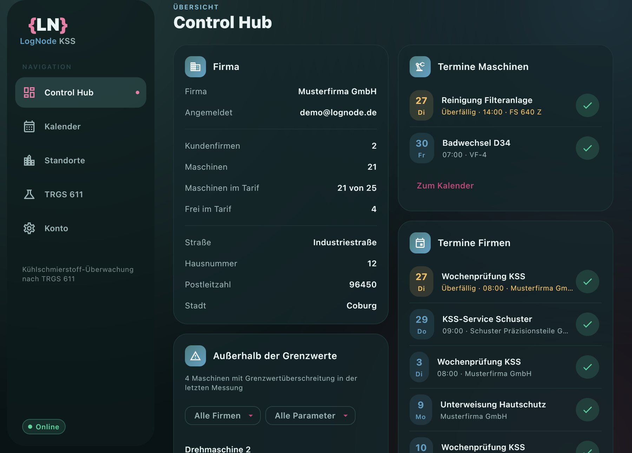632x453 pixels.
Task: Go to Standorte page
Action: click(81, 160)
